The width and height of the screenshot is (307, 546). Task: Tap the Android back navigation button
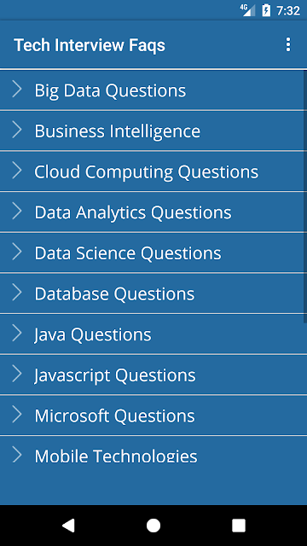[68, 526]
